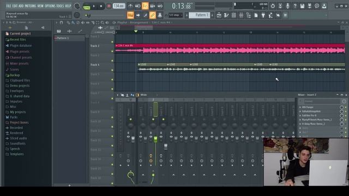
Task: Expand Project bones folder
Action: click(19, 122)
